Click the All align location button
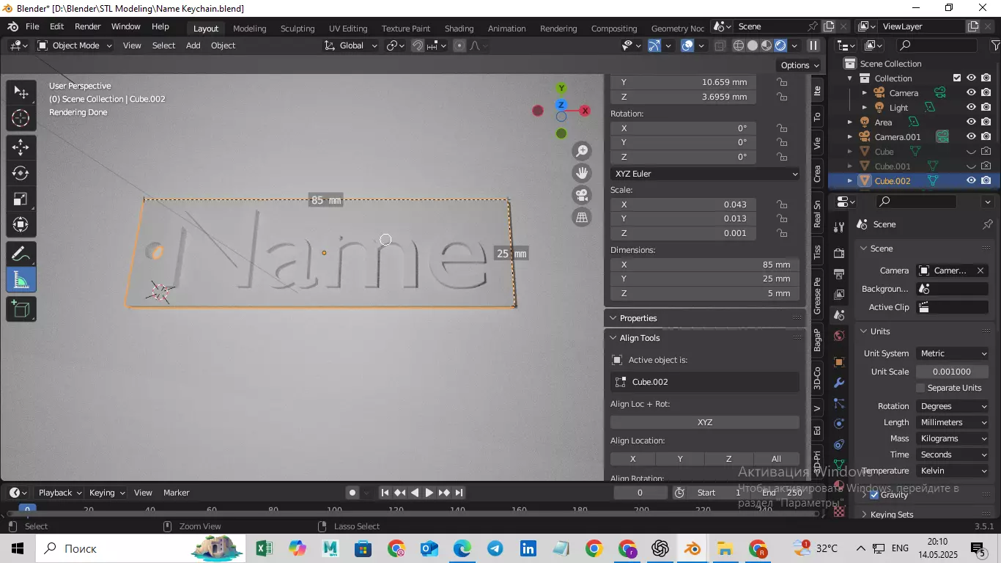 pos(776,459)
